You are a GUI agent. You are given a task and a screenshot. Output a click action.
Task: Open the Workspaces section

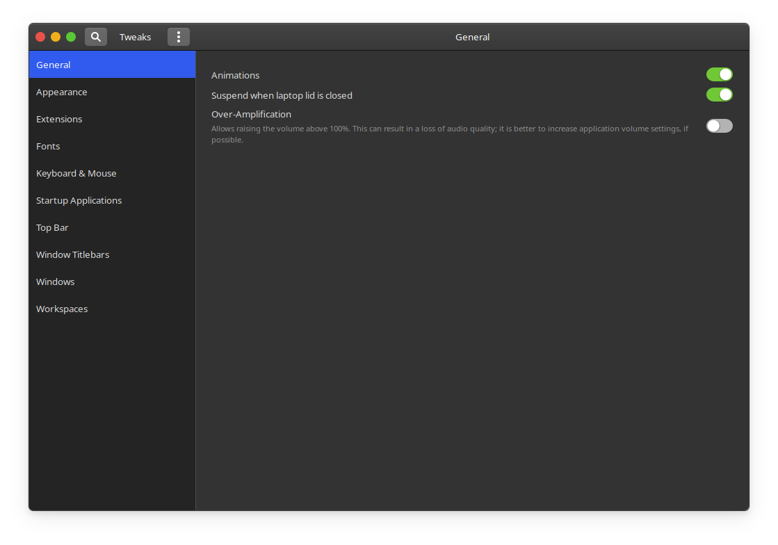point(112,309)
